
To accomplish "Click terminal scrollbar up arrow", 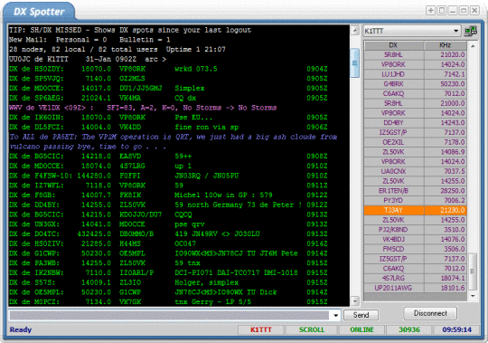I will 355,30.
